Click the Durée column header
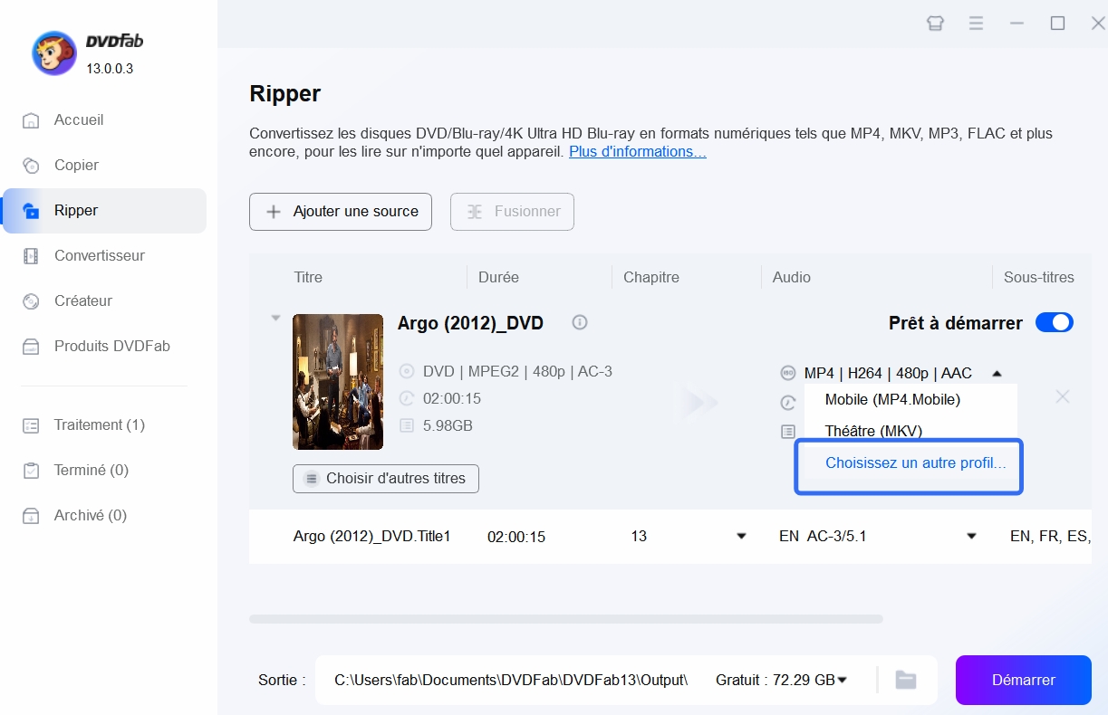1108x715 pixels. click(x=499, y=277)
